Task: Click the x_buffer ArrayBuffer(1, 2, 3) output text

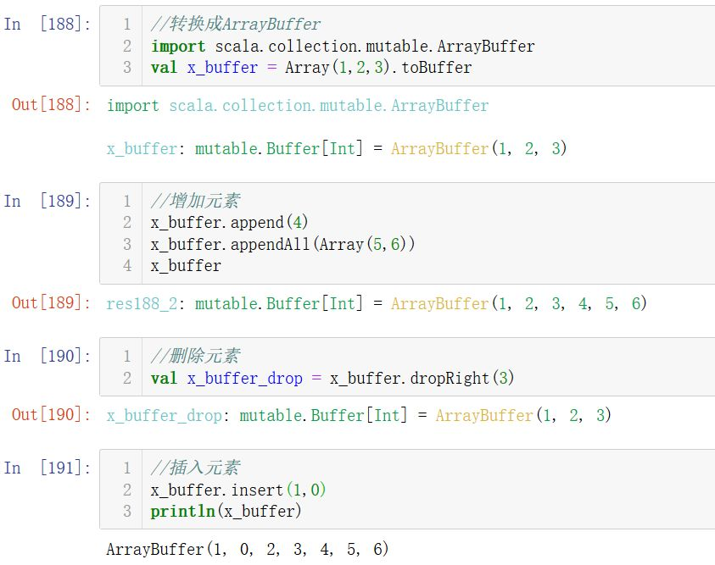Action: point(337,148)
